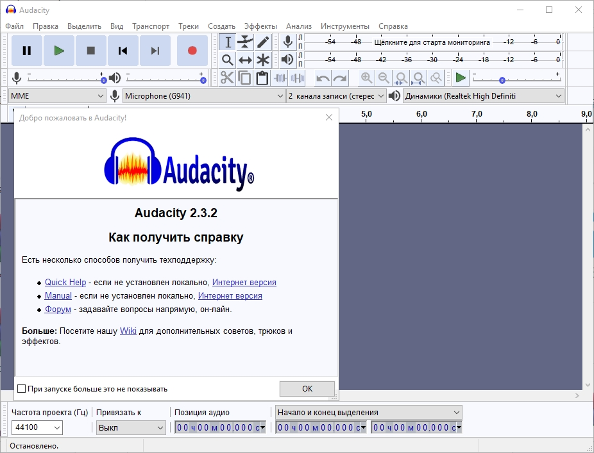The height and width of the screenshot is (453, 594).
Task: Open the Справка menu
Action: coord(393,26)
